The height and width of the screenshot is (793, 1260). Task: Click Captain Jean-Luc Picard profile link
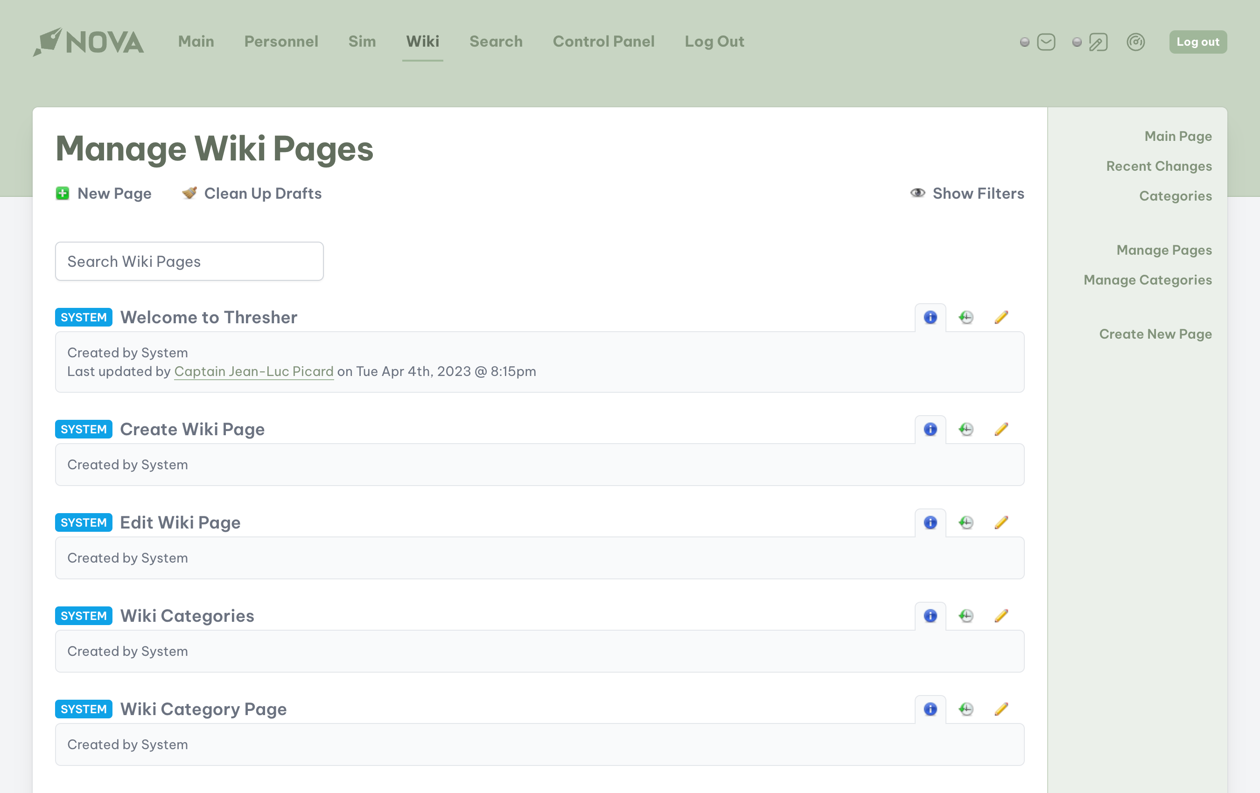tap(254, 371)
